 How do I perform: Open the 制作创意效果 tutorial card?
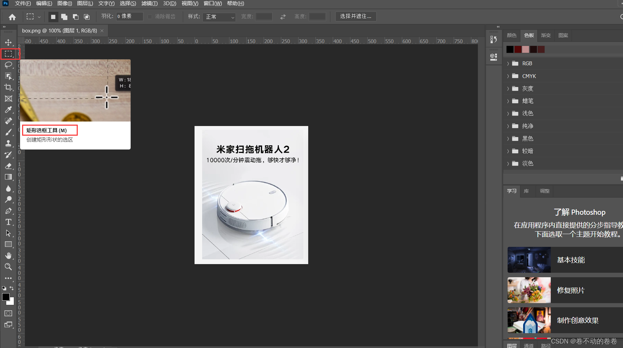click(565, 320)
